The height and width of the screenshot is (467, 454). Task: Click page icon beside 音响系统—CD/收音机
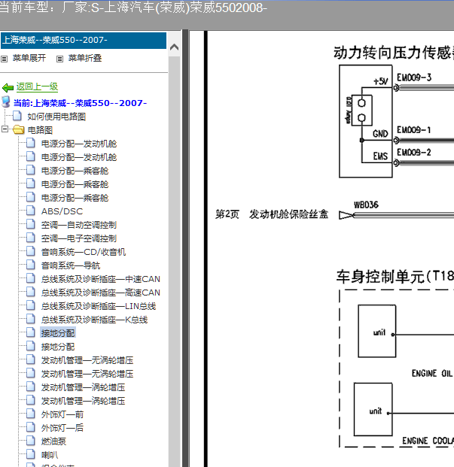[31, 251]
